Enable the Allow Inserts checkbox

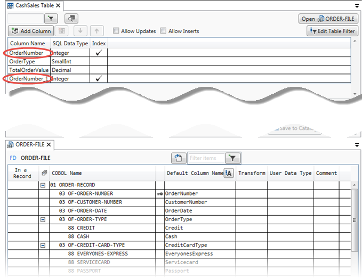click(x=164, y=31)
